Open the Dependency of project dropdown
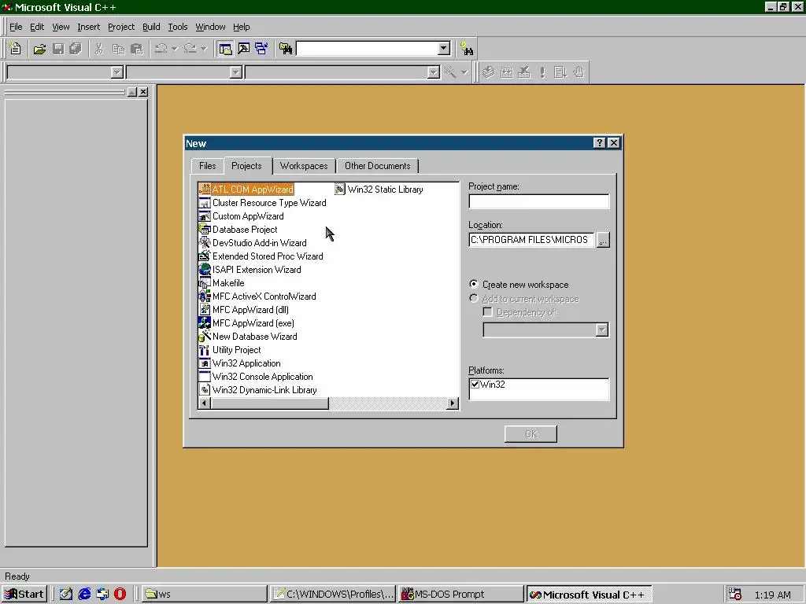 602,330
